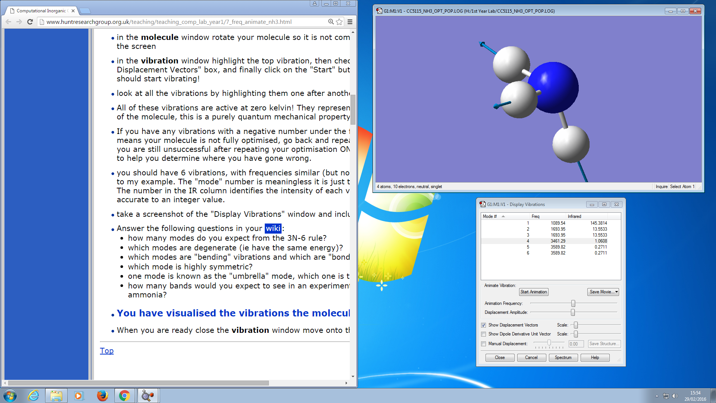The width and height of the screenshot is (716, 403).
Task: Click Internet Explorer taskbar icon
Action: point(34,396)
